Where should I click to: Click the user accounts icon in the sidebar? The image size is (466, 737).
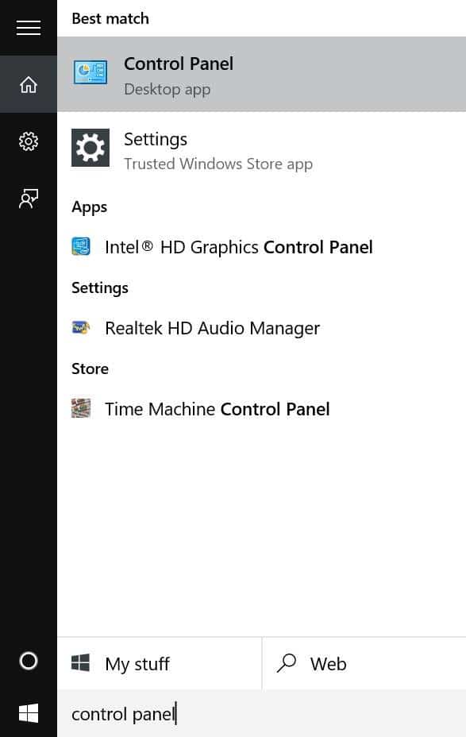[x=29, y=199]
